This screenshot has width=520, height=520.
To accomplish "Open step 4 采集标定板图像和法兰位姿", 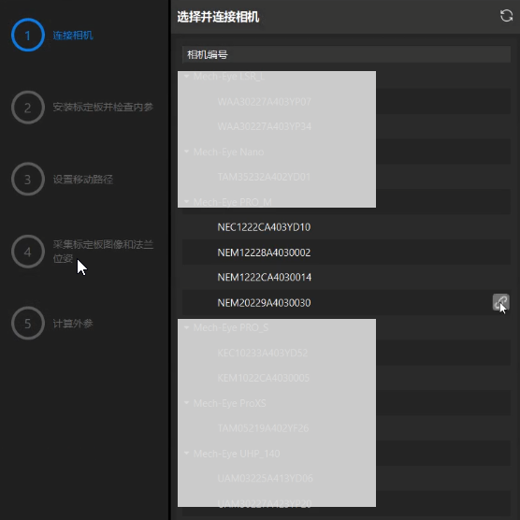I will [x=82, y=252].
